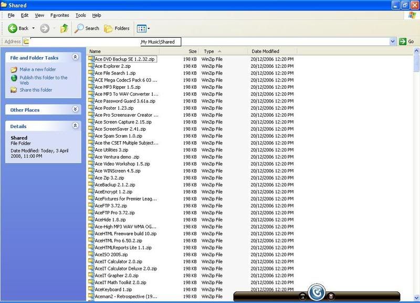This screenshot has width=420, height=303.
Task: Open the Tools menu
Action: coord(80,15)
